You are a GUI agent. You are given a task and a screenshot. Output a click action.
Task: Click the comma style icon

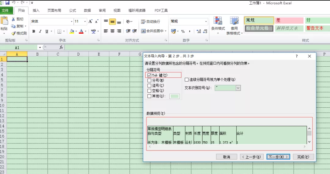(x=189, y=31)
